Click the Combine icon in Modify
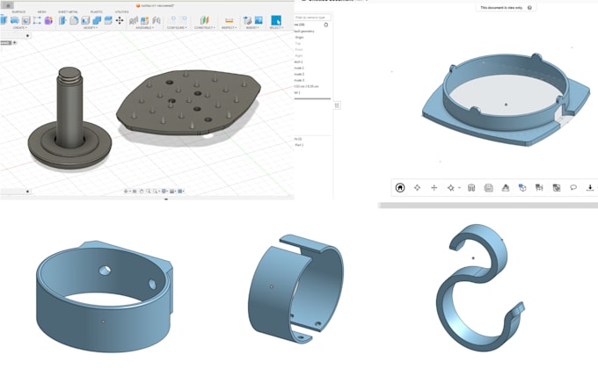Screen dimensions: 598x369 97,20
